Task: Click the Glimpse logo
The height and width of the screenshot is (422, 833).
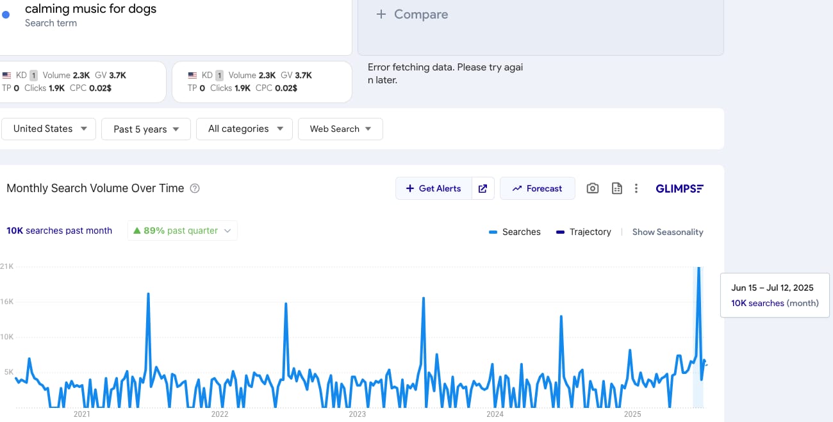Action: (x=679, y=188)
